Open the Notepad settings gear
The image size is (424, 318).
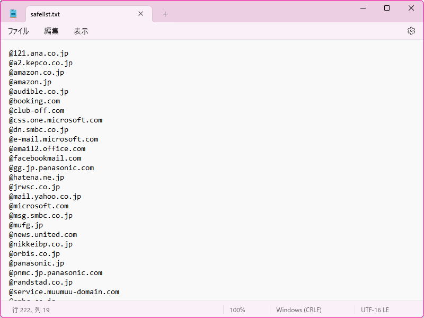pos(411,31)
